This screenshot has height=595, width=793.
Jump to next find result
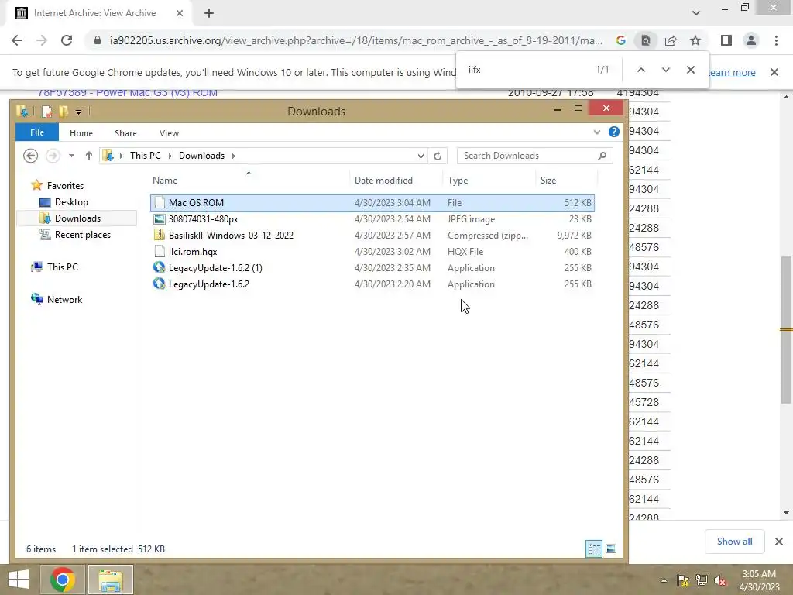pyautogui.click(x=665, y=70)
